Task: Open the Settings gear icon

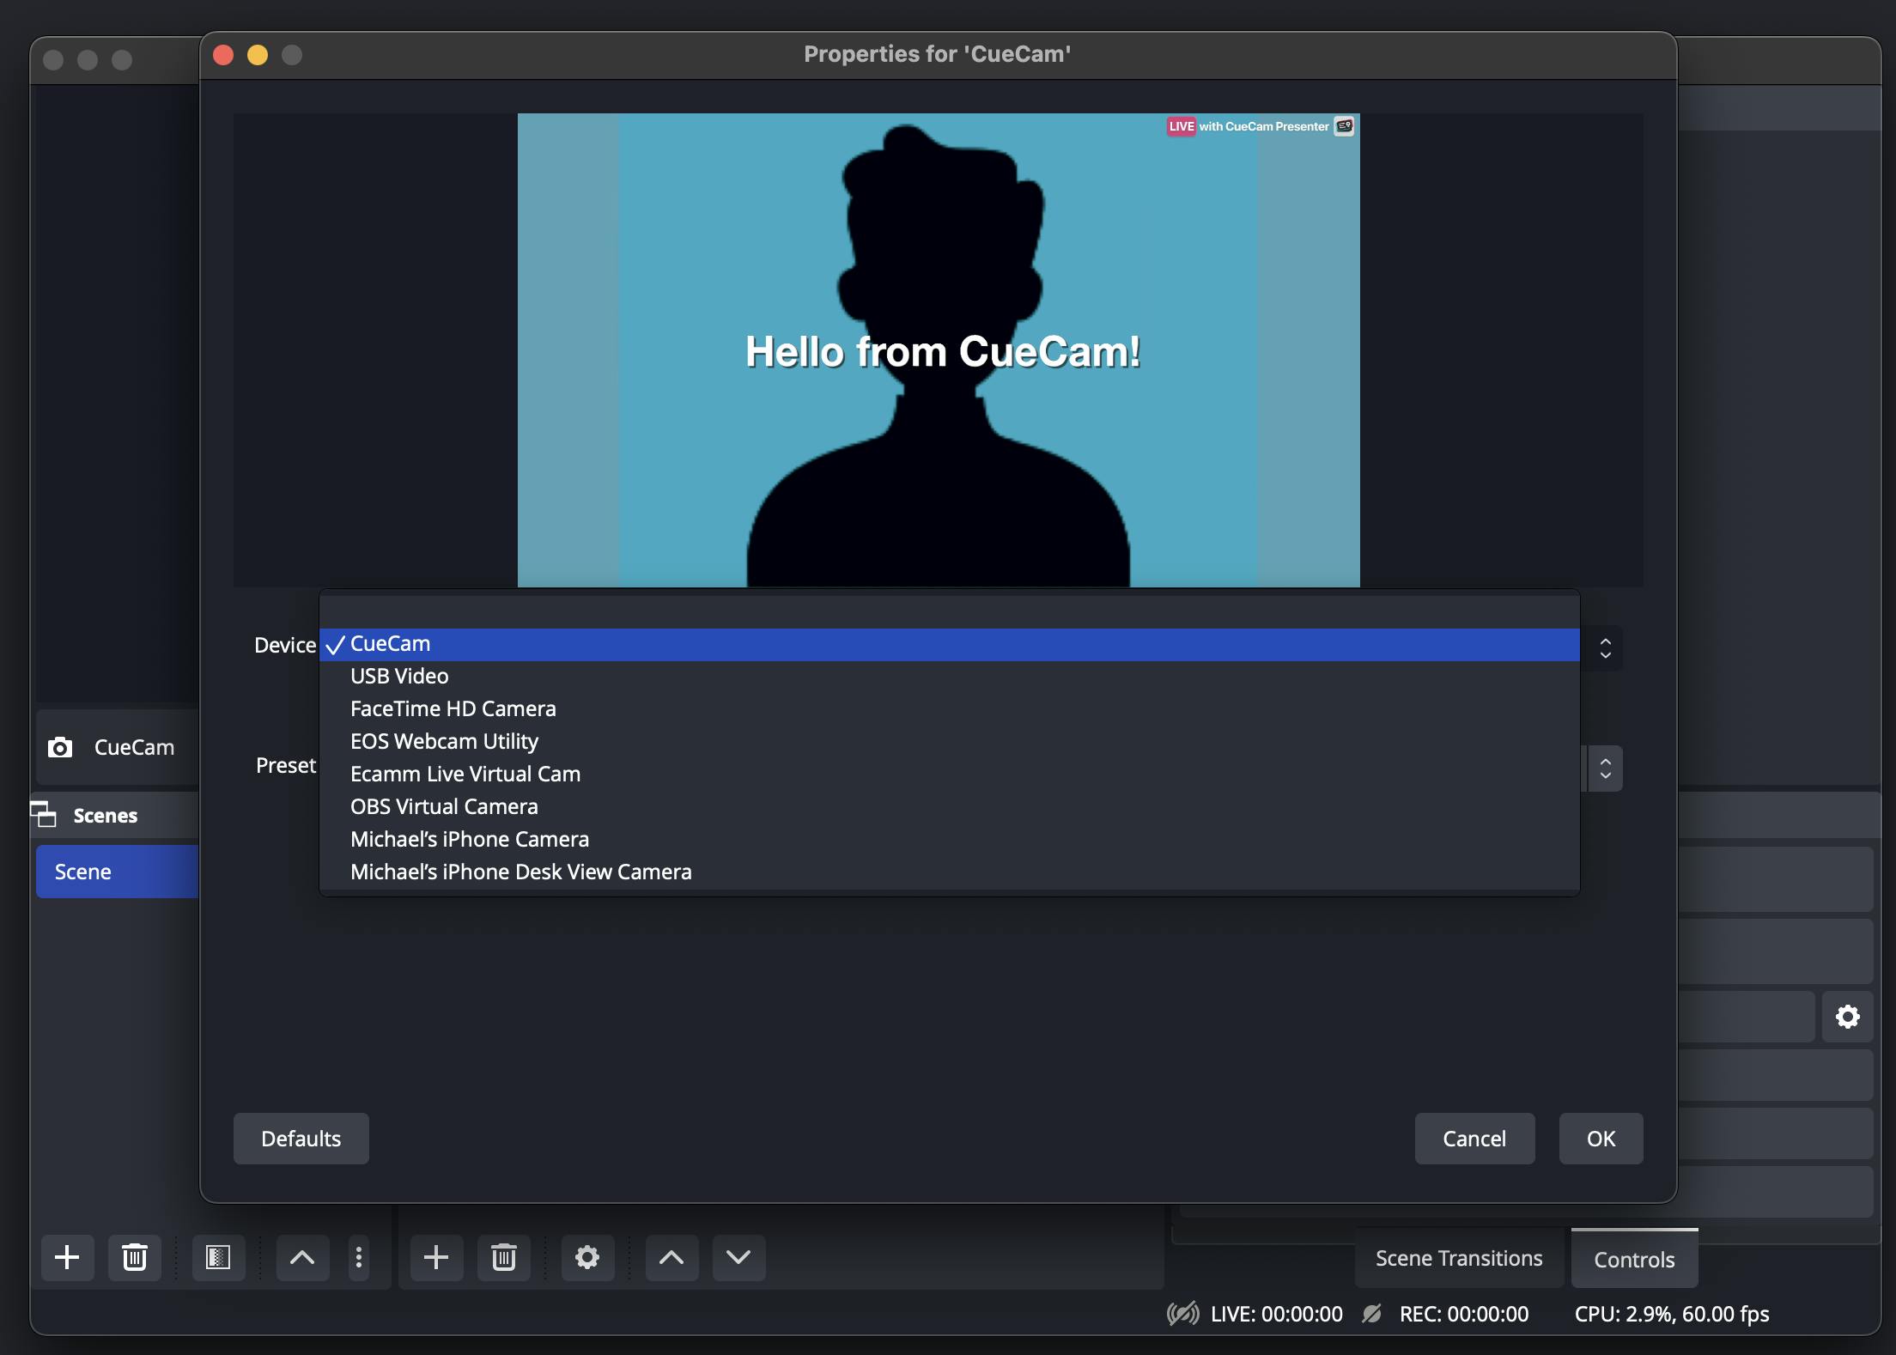Action: point(1848,1017)
